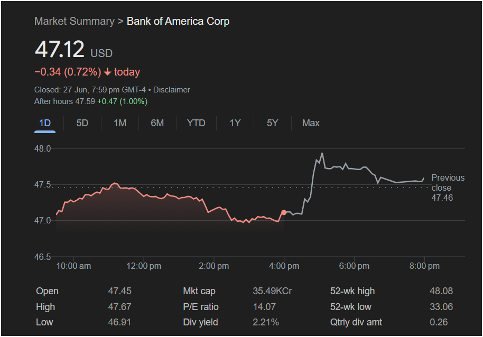Open the 1M chart range

click(120, 123)
